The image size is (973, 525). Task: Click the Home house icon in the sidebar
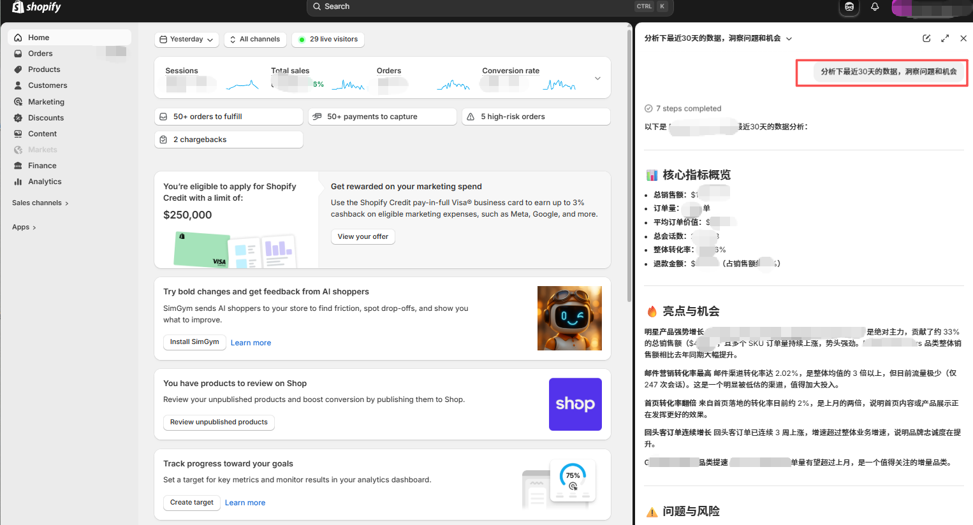(18, 38)
